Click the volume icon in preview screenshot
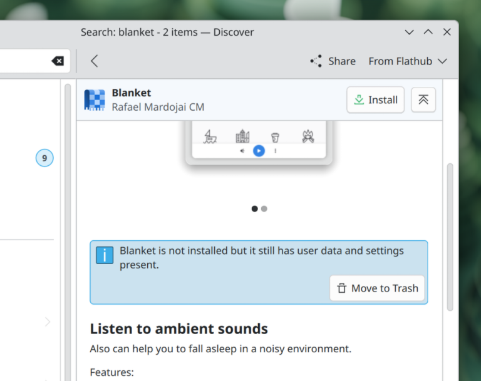Viewport: 481px width, 381px height. (242, 151)
